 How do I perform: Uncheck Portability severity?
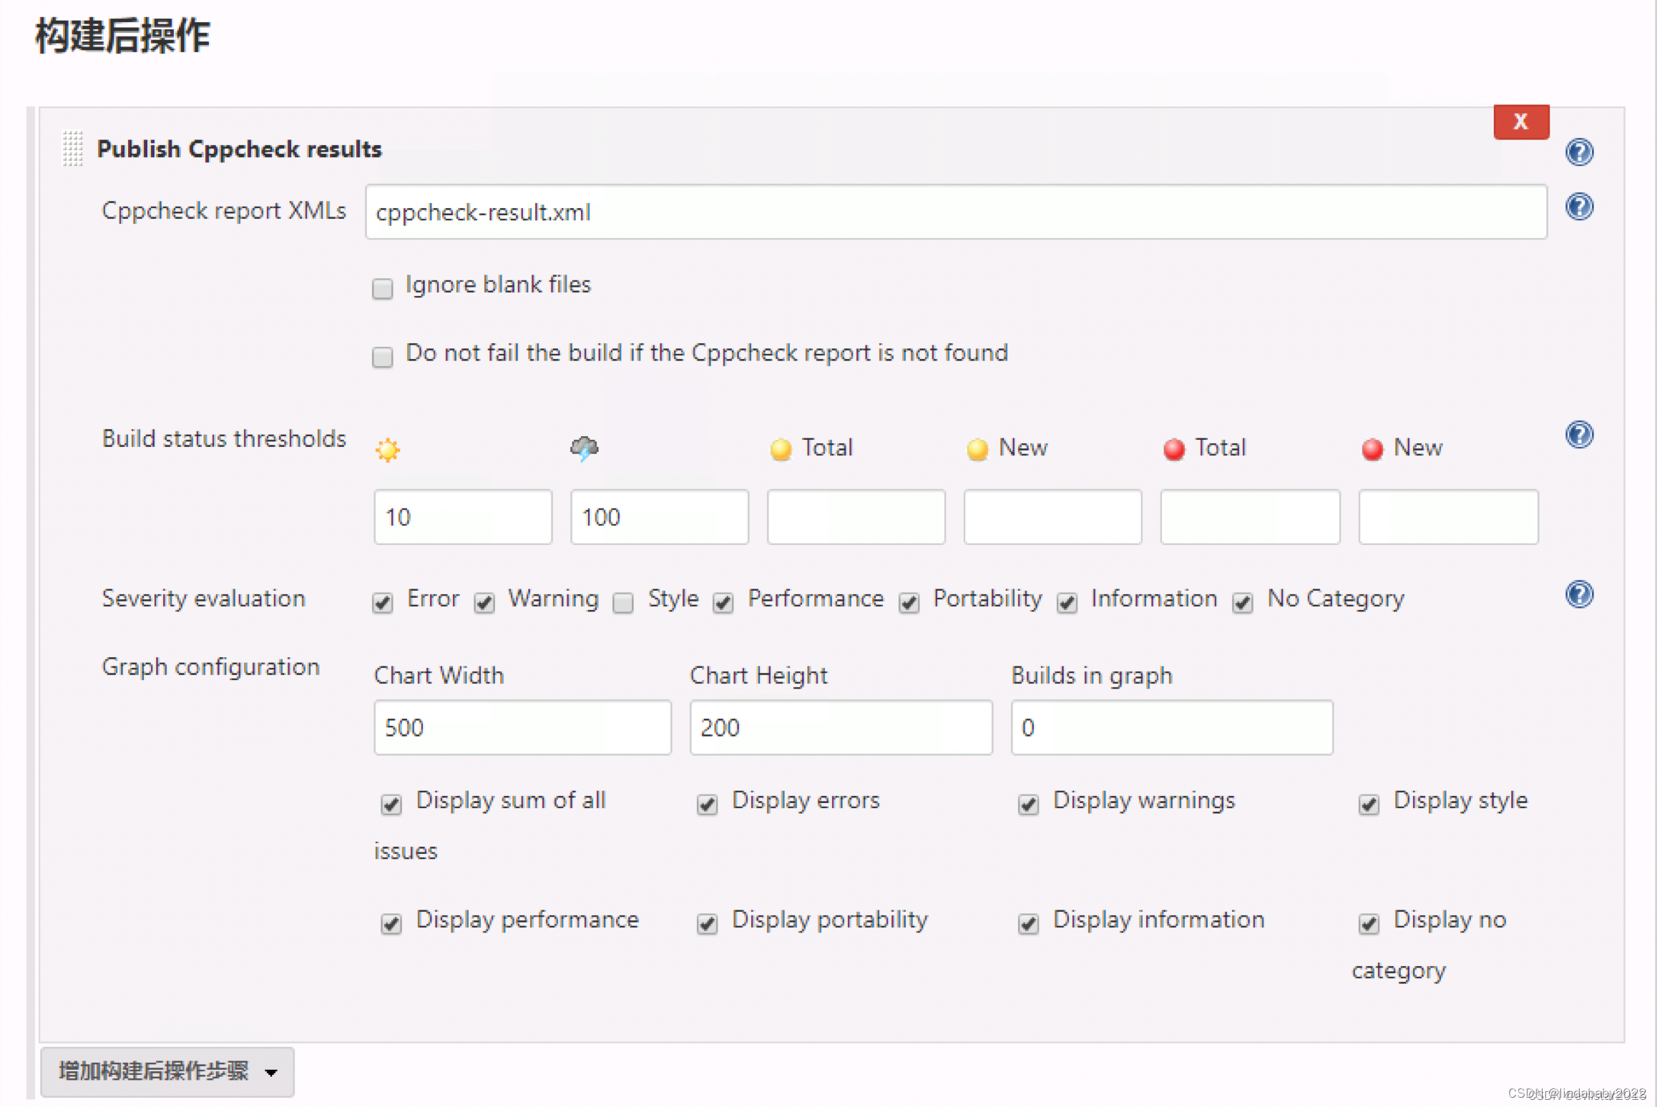pyautogui.click(x=909, y=603)
